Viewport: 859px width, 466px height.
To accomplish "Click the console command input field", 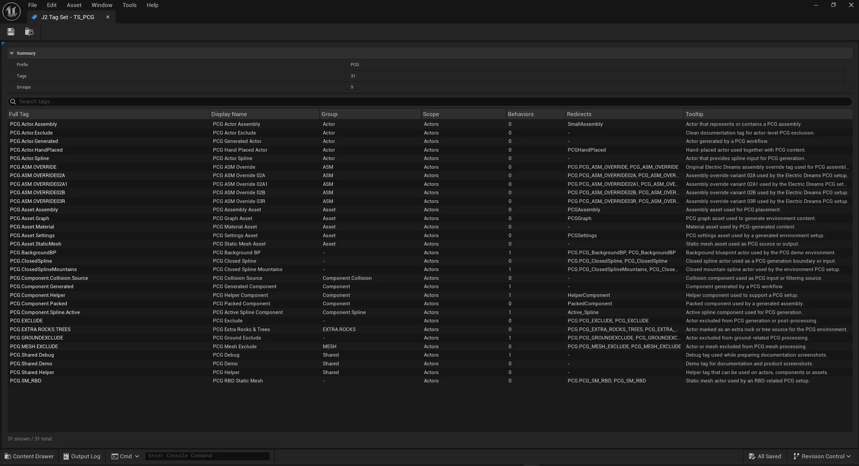I will point(207,456).
